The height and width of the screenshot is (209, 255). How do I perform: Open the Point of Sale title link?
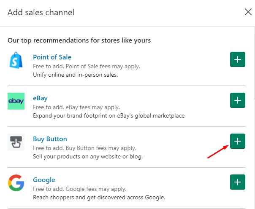(52, 57)
